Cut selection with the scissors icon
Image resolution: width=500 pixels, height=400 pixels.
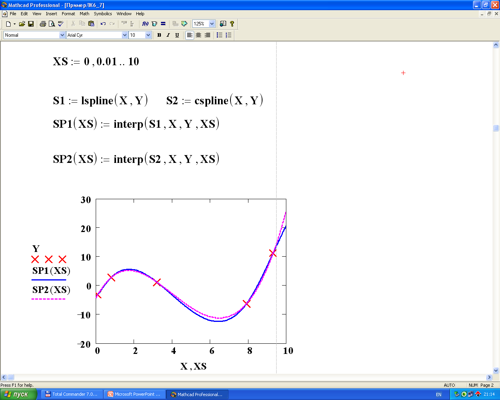[73, 24]
